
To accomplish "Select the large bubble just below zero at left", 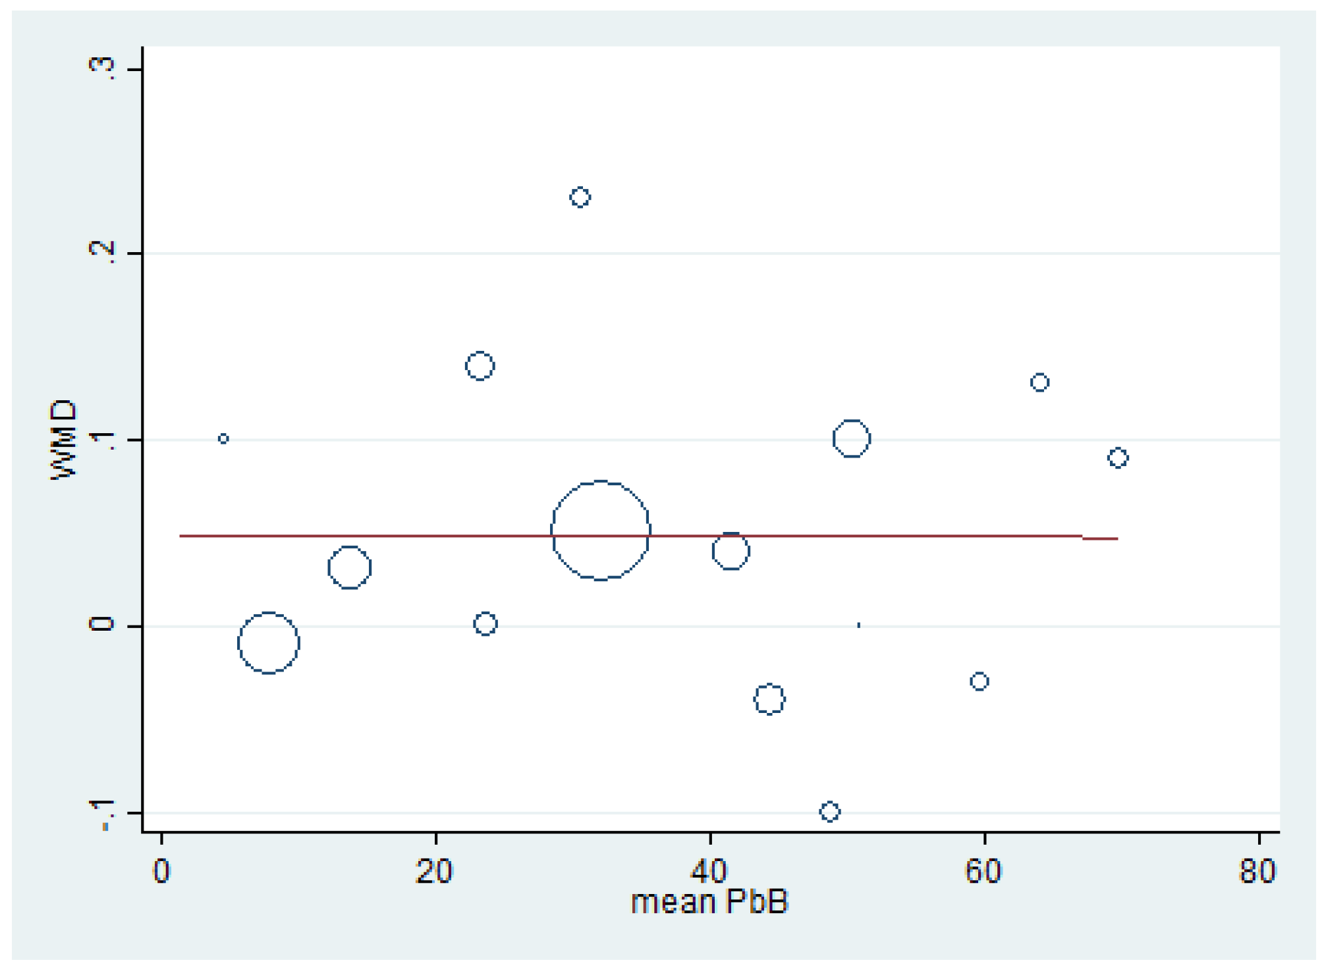I will pos(268,643).
